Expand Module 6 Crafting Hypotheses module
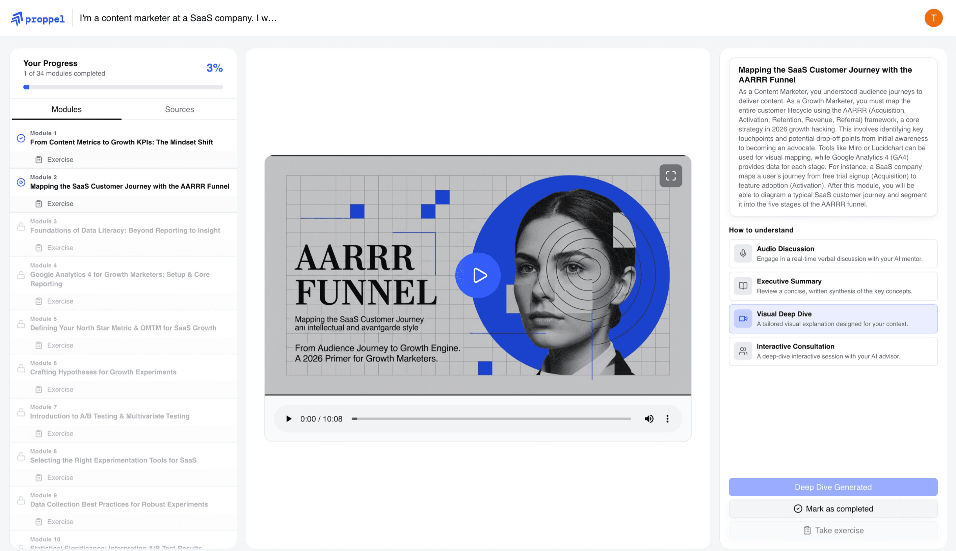The width and height of the screenshot is (956, 551). (103, 372)
